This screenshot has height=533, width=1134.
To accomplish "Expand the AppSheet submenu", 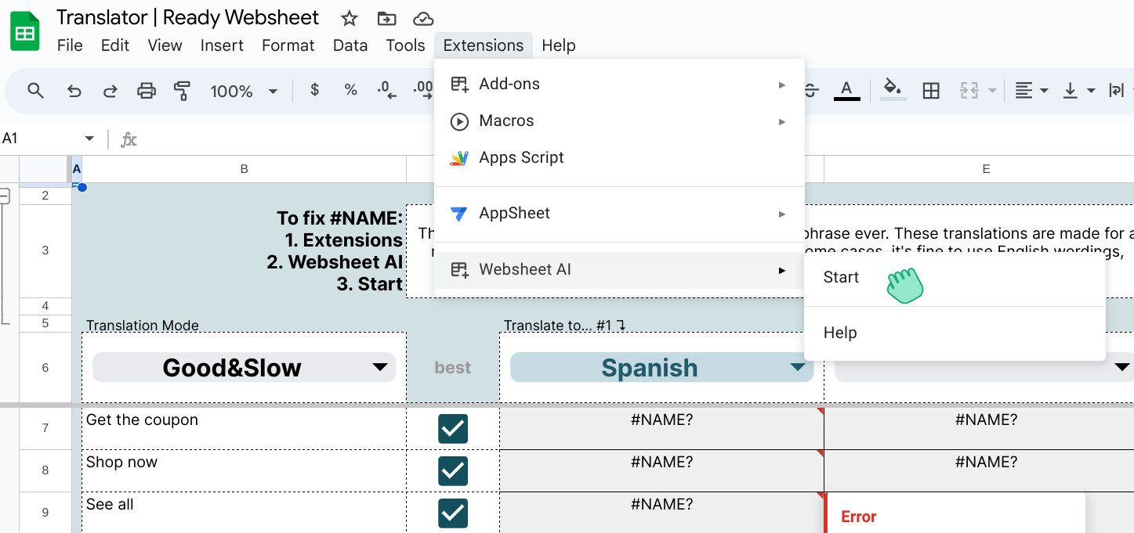I will coord(619,213).
